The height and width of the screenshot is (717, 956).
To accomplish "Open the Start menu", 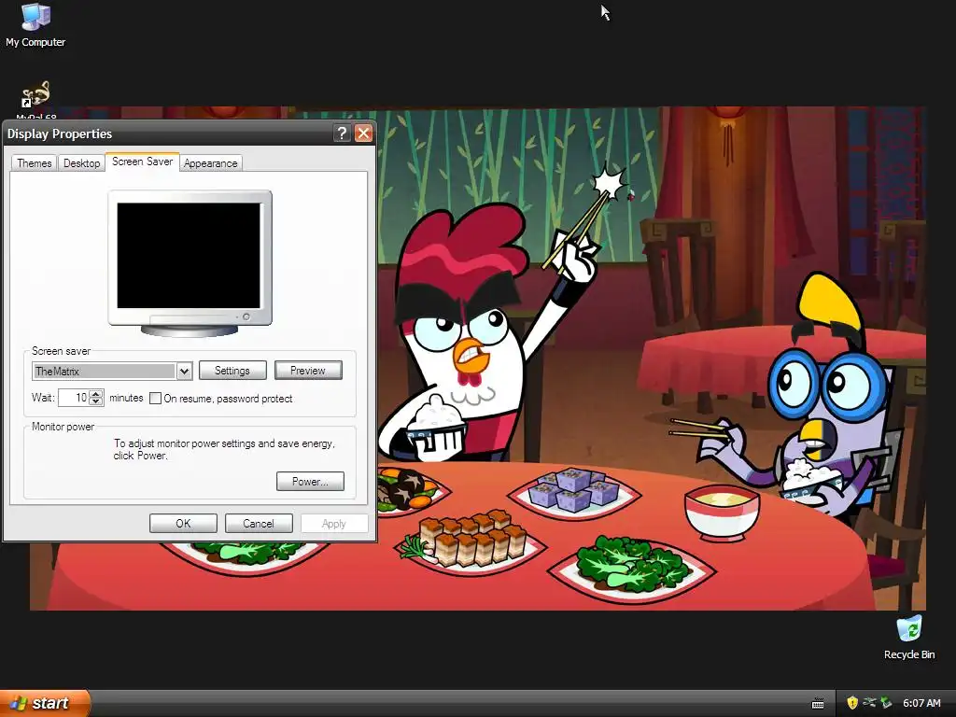I will click(45, 703).
